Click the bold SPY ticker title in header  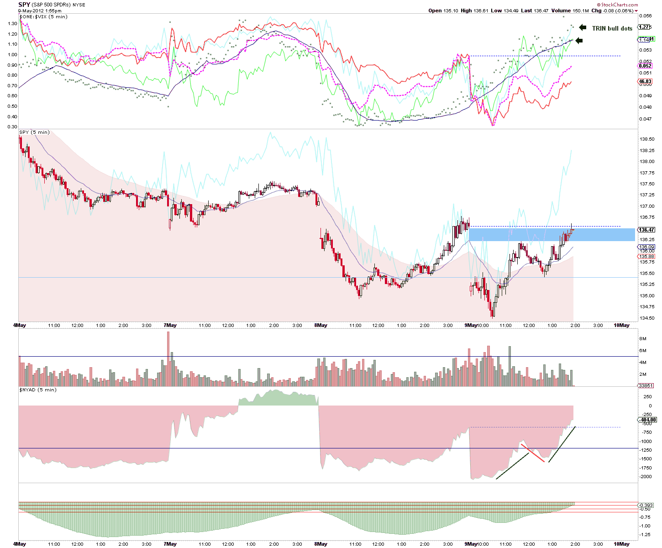24,5
